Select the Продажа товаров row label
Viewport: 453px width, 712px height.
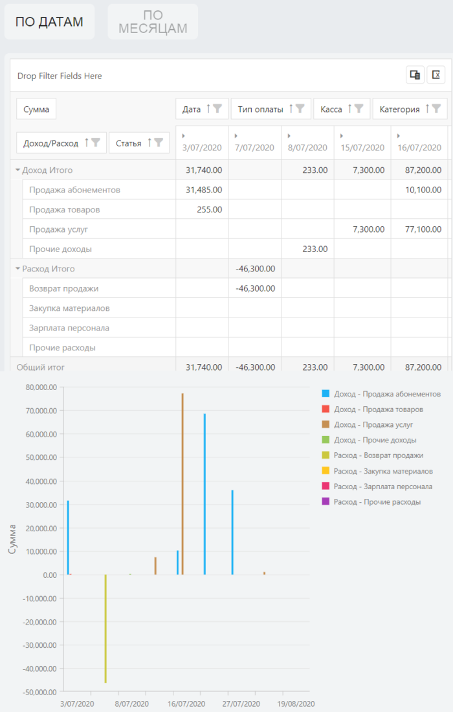coord(64,210)
